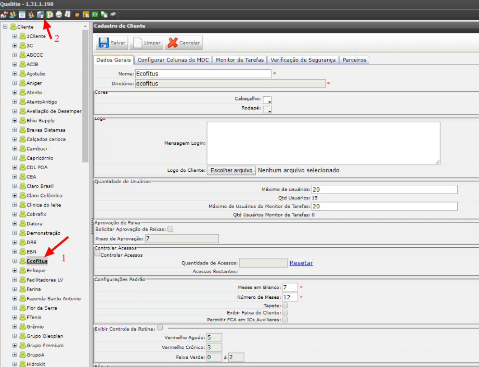Open the Parceiros tab
This screenshot has width=479, height=367.
[x=354, y=60]
